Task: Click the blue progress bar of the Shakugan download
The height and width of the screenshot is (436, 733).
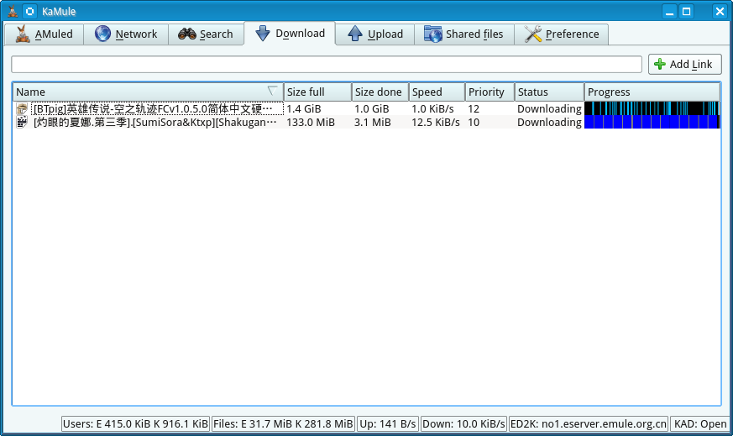Action: (652, 122)
